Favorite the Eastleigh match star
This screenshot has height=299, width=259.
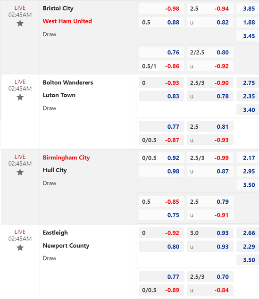pyautogui.click(x=20, y=248)
